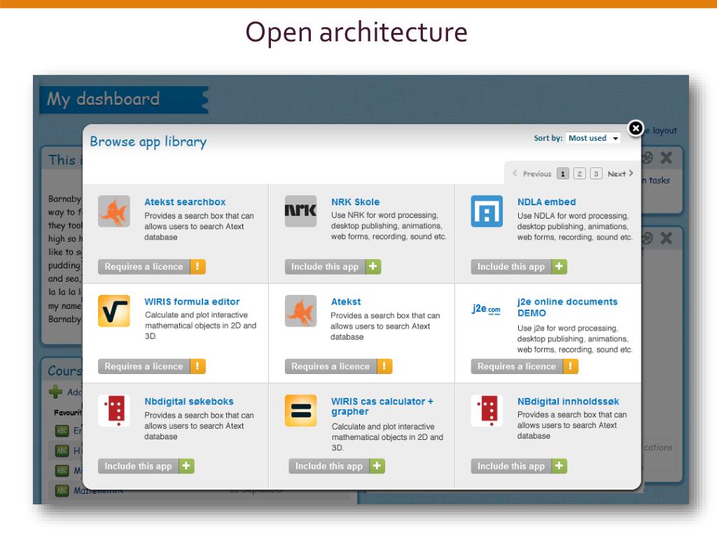This screenshot has height=538, width=717.
Task: Close the dashboard panel beside the tasks text
Action: point(667,158)
